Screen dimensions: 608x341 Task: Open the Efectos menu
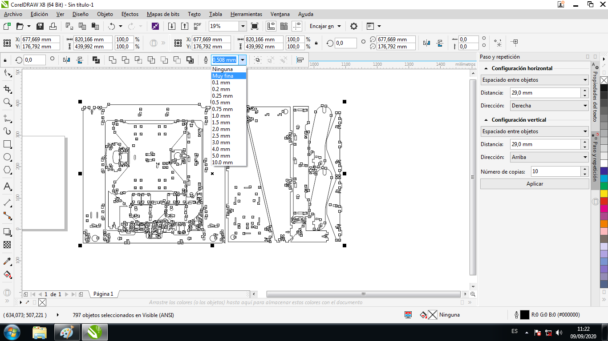[x=130, y=14]
